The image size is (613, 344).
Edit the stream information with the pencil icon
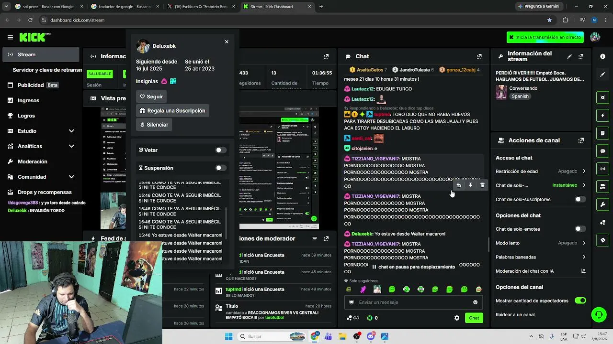(x=569, y=56)
